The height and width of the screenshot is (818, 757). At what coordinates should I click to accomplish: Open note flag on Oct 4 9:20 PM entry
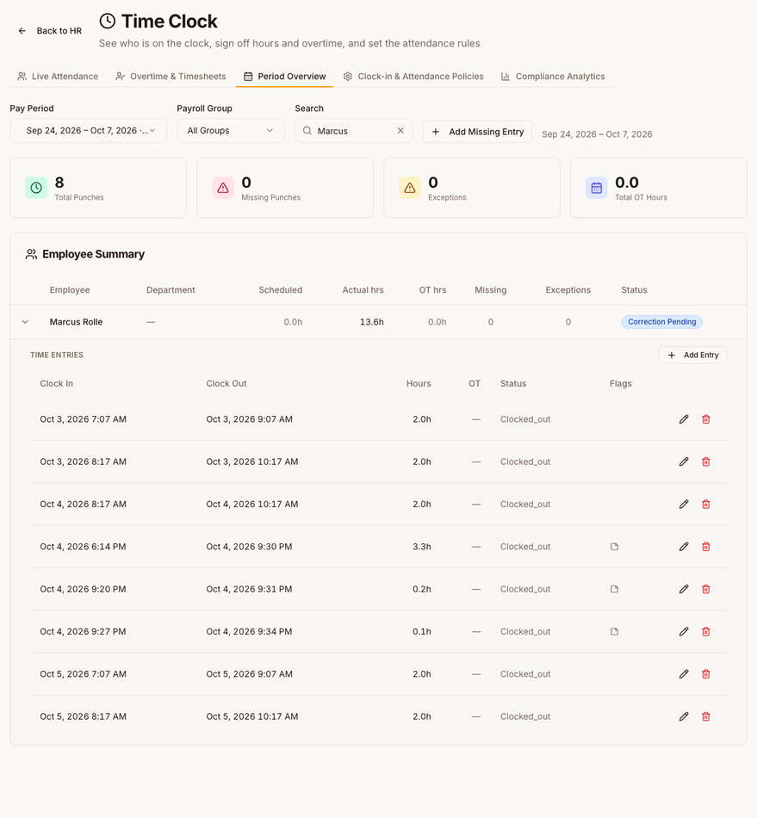pos(615,589)
